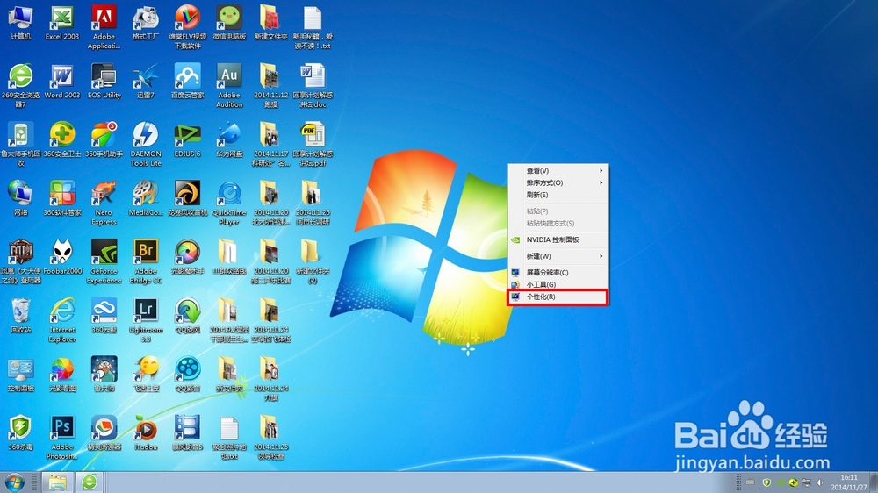878x493 pixels.
Task: Select the GeForce Experience shortcut
Action: (x=104, y=262)
